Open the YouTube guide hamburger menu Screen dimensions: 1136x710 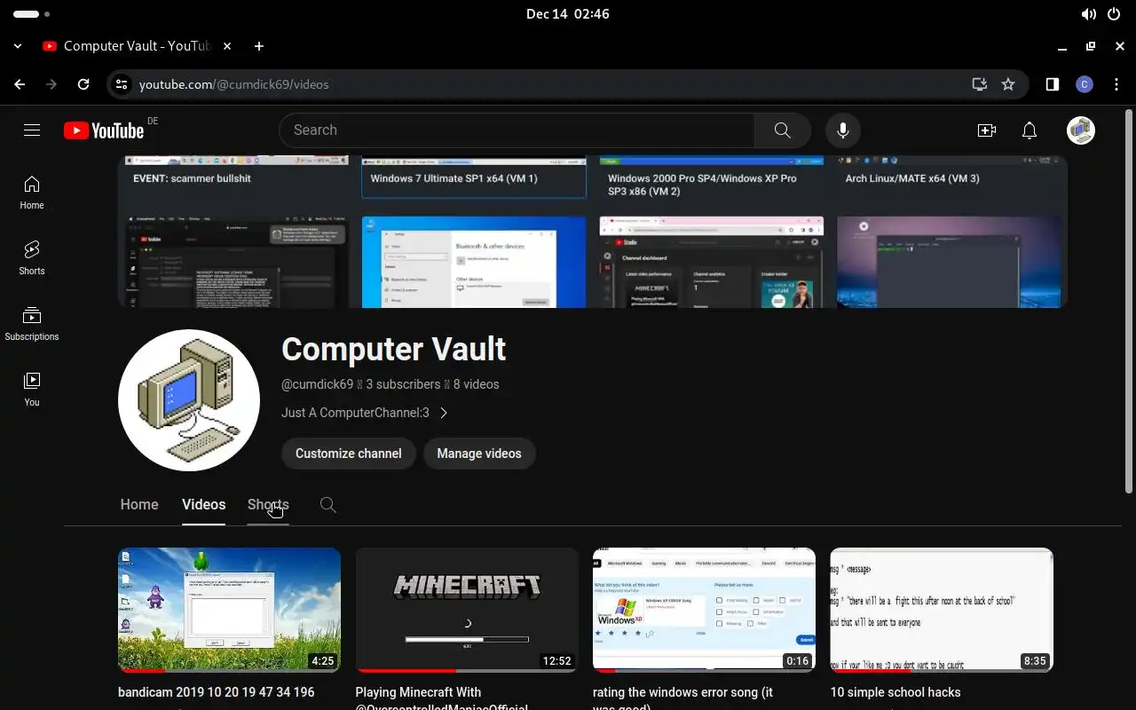(32, 130)
